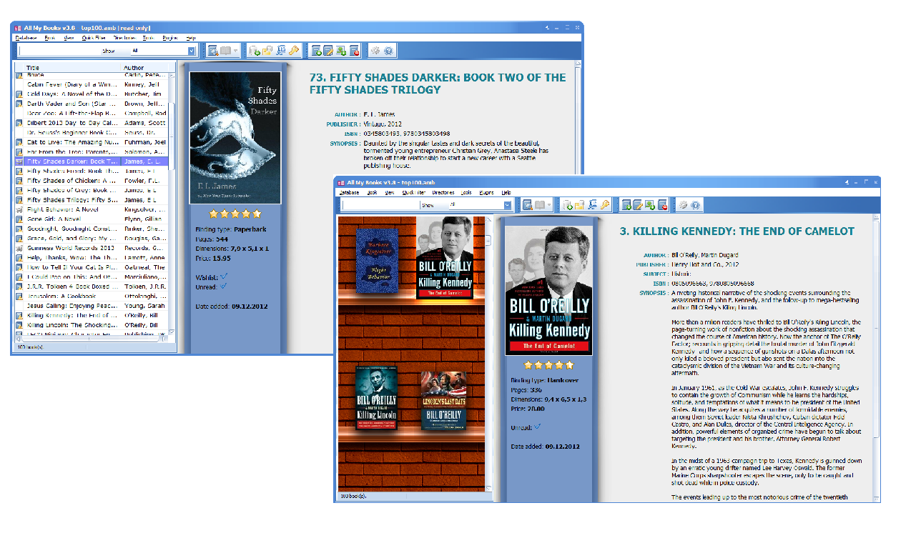Select the Flight Behavior cover on the bookshelf
Screen dimensions: 911x538
(377, 260)
